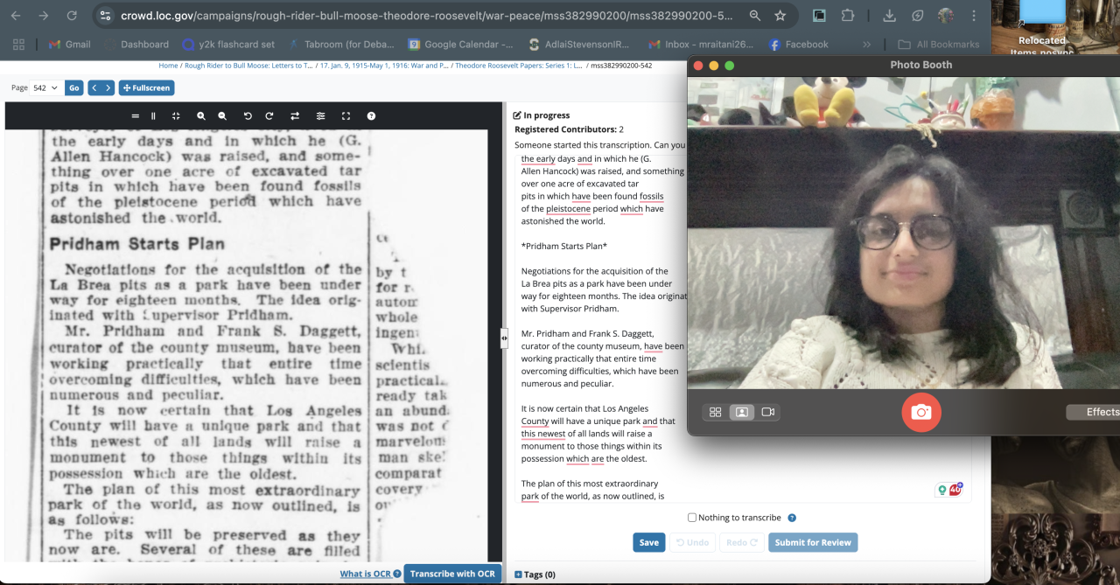Open Fullscreen viewer mode
1120x585 pixels.
tap(146, 87)
